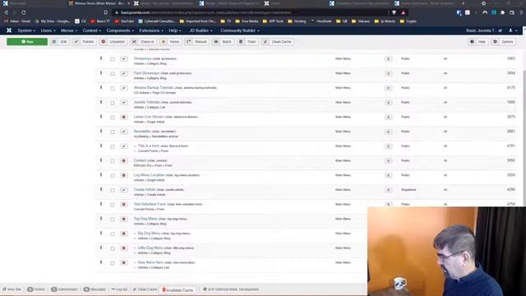Click the Unpublish toolbar button
526x296 pixels.
pyautogui.click(x=113, y=42)
